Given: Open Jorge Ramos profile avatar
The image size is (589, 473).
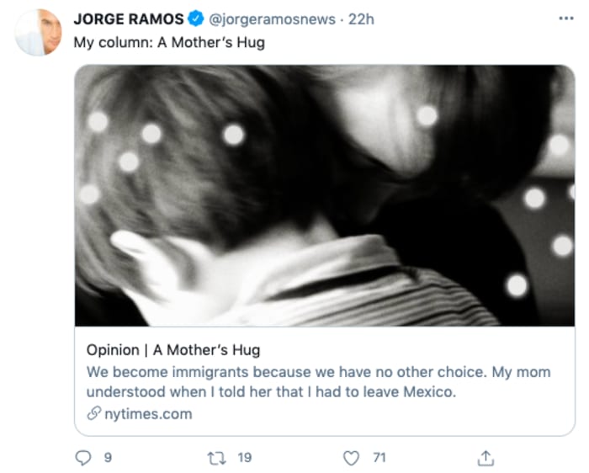Looking at the screenshot, I should (x=38, y=33).
